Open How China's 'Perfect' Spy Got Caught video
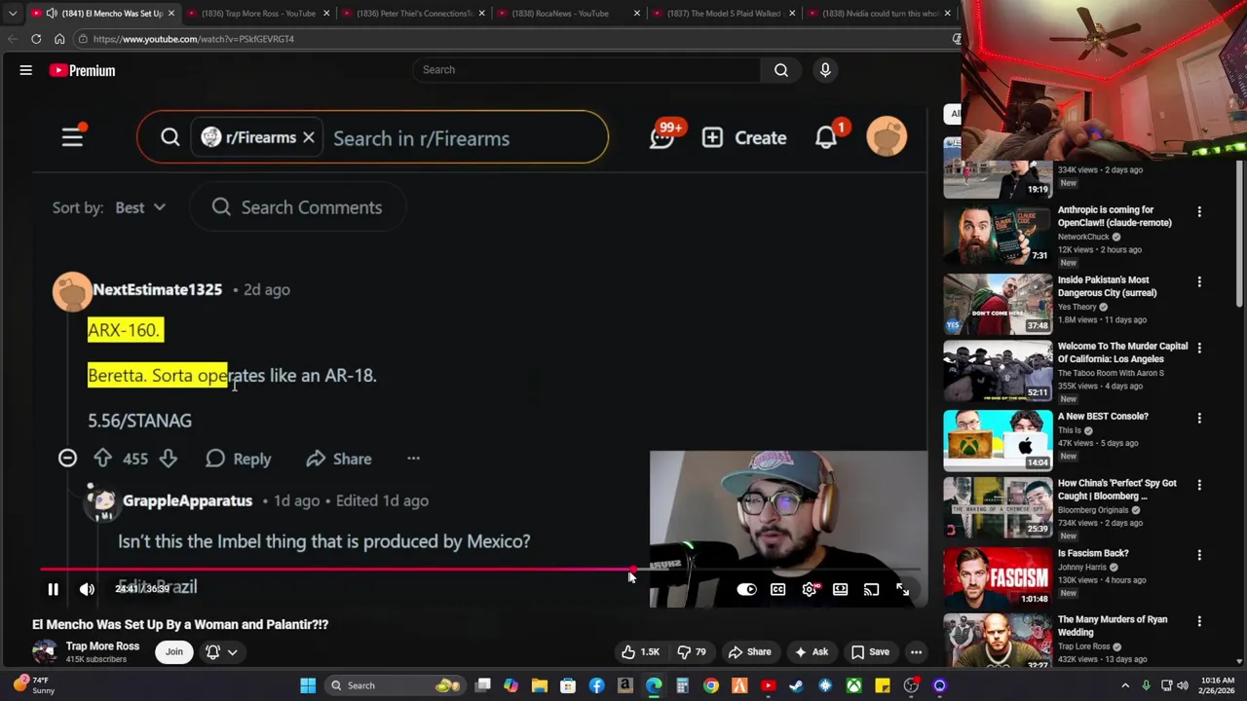 [1117, 489]
